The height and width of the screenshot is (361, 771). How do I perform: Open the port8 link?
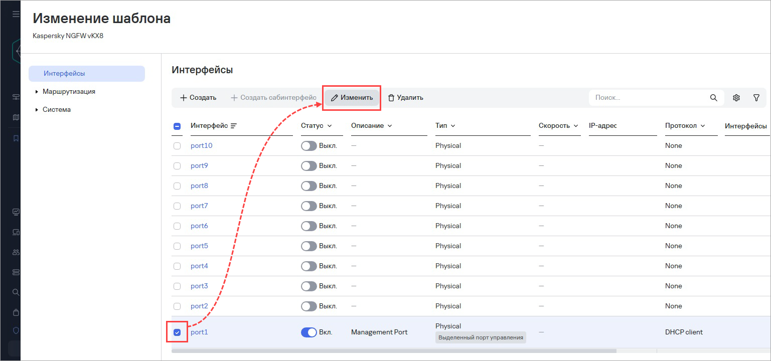point(199,186)
